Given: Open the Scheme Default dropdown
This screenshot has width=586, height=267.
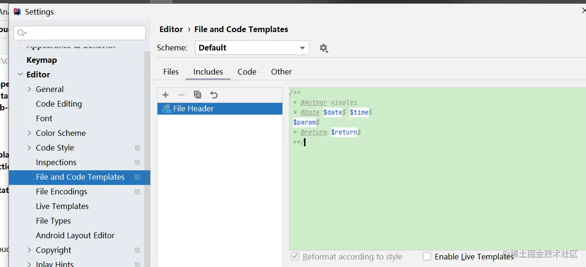Looking at the screenshot, I should tap(252, 48).
